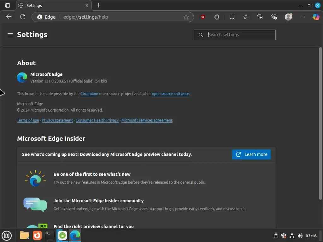Open the Chromium link
Image resolution: width=323 pixels, height=242 pixels.
coord(89,94)
